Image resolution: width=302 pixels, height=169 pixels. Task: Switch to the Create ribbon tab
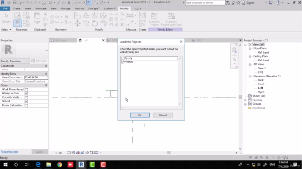[17, 8]
